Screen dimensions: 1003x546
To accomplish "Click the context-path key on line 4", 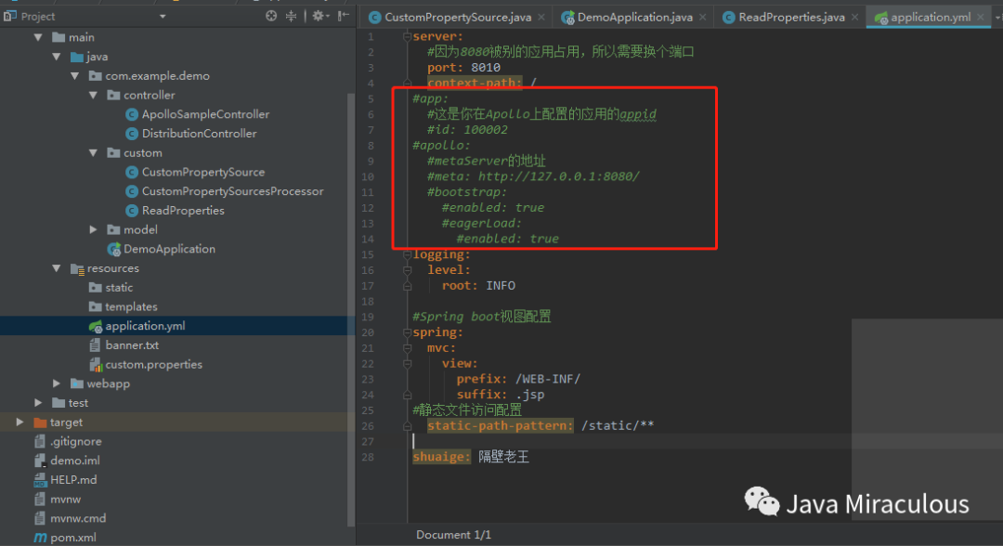I will pyautogui.click(x=475, y=84).
